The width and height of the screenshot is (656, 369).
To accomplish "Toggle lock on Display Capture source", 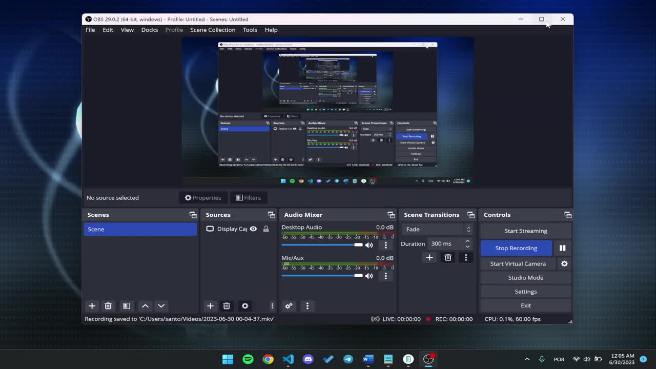I will click(266, 229).
